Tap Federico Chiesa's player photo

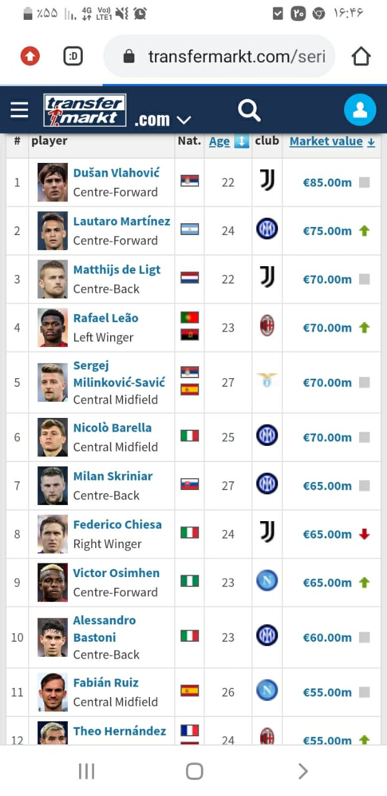coord(52,534)
